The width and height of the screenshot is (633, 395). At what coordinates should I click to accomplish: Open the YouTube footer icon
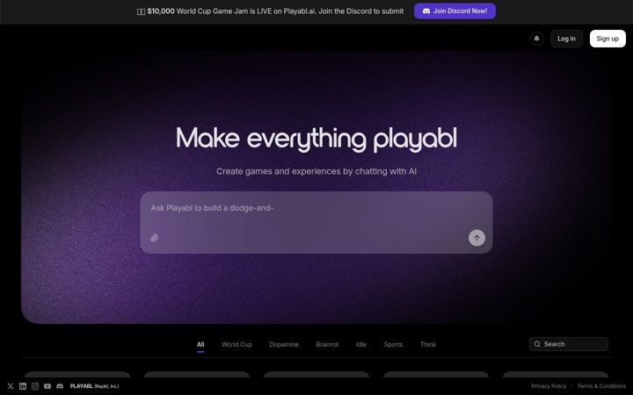(x=47, y=386)
